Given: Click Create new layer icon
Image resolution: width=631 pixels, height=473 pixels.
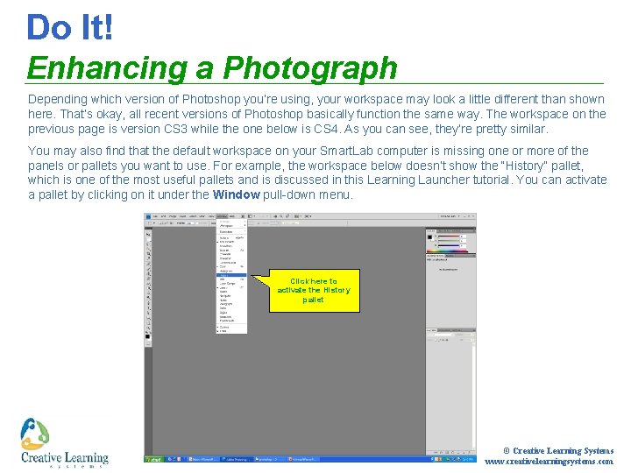Looking at the screenshot, I should 464,453.
